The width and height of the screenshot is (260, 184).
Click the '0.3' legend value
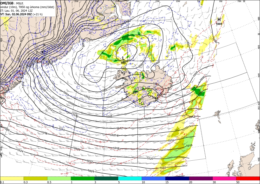point(26,182)
